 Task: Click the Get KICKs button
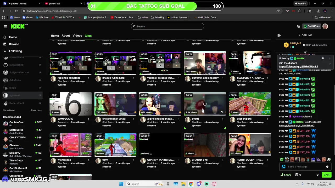pos(311,26)
